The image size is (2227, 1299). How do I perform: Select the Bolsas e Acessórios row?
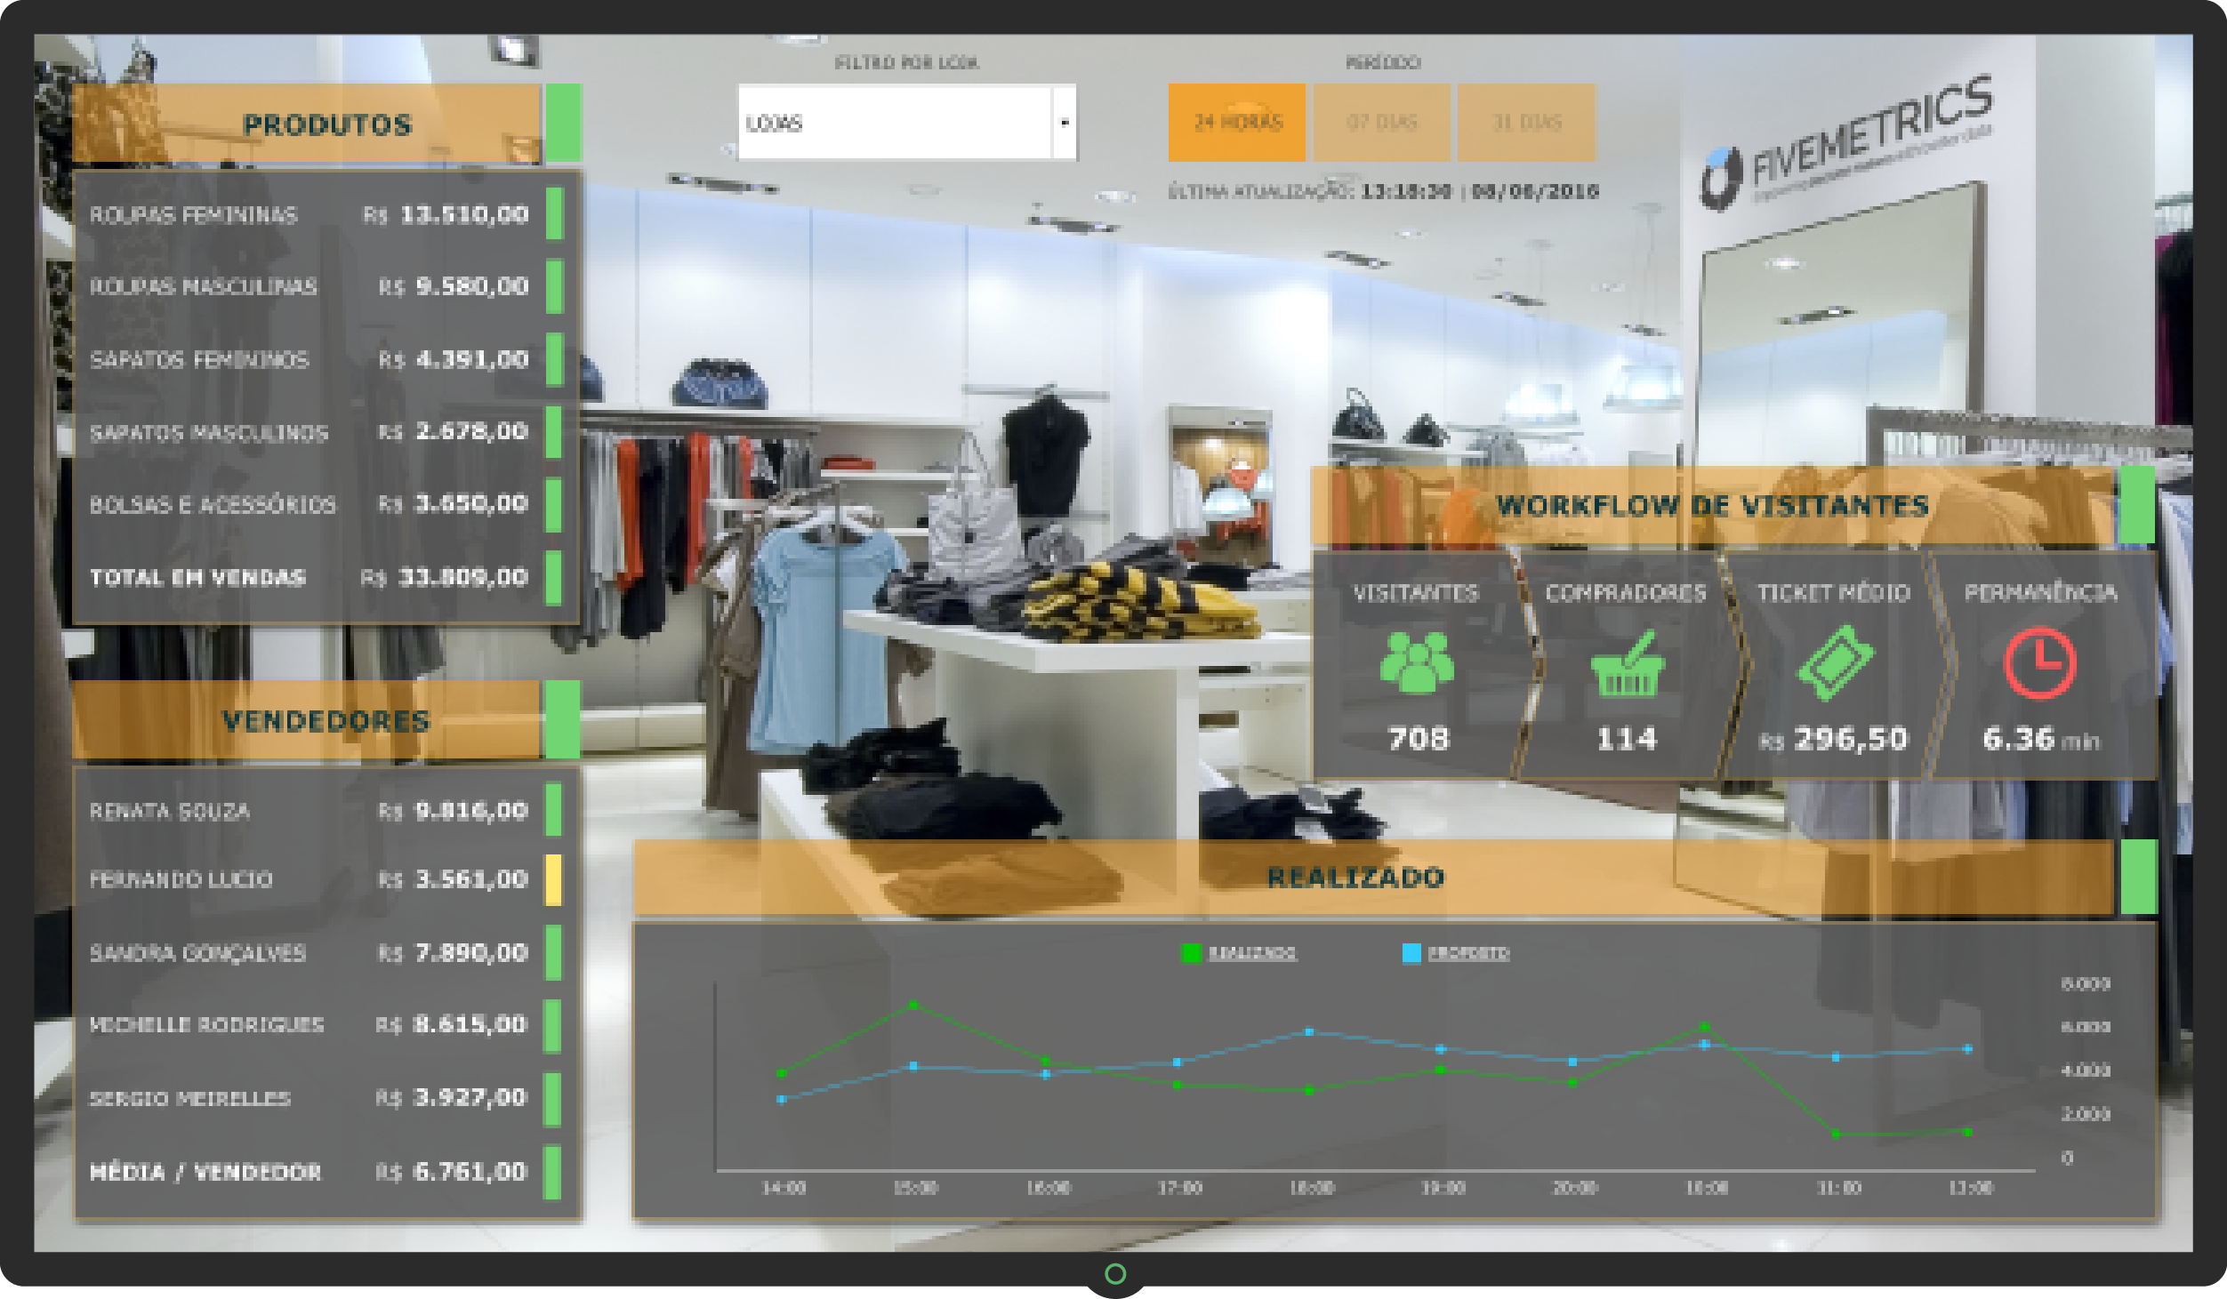point(326,504)
